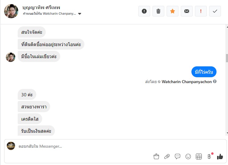228x165 pixels.
Task: Delete conversation with the trash icon
Action: (x=158, y=11)
